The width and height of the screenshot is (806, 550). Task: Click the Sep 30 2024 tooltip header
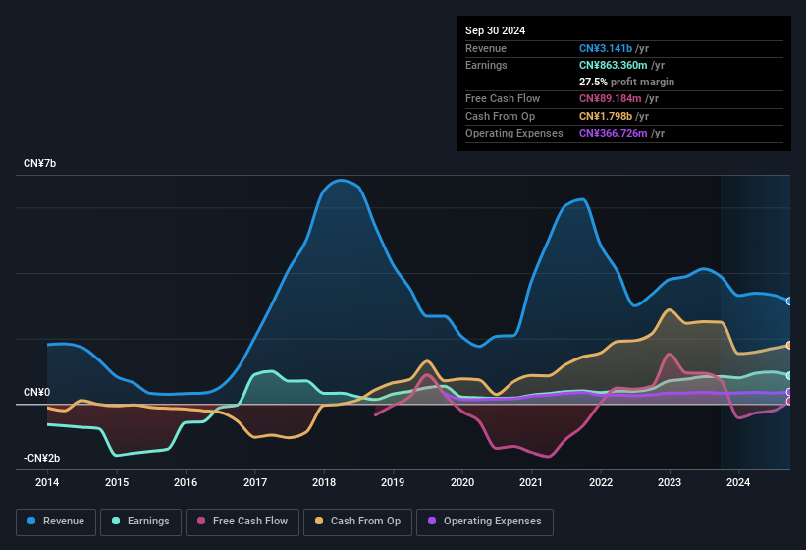point(495,30)
